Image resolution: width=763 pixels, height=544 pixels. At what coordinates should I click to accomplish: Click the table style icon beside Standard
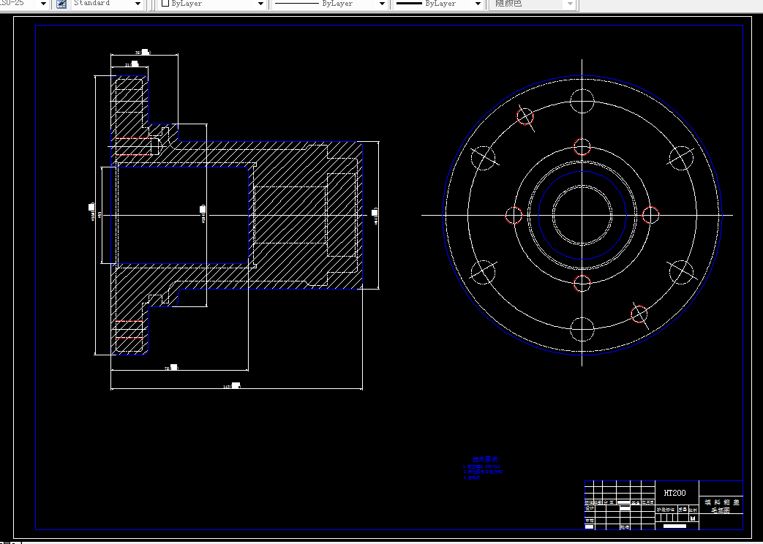tap(61, 4)
